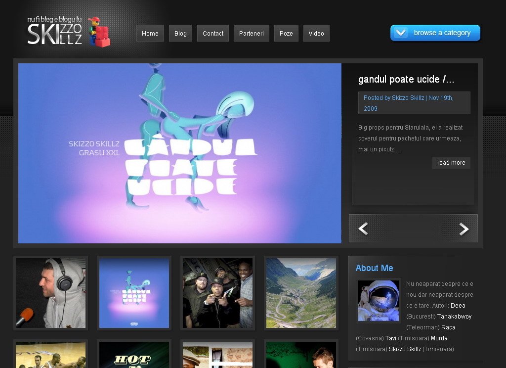Viewport: 506px width, 368px height.
Task: Select the Parteneri menu item
Action: (252, 33)
